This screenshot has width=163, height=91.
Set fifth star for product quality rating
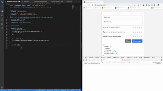[141, 28]
